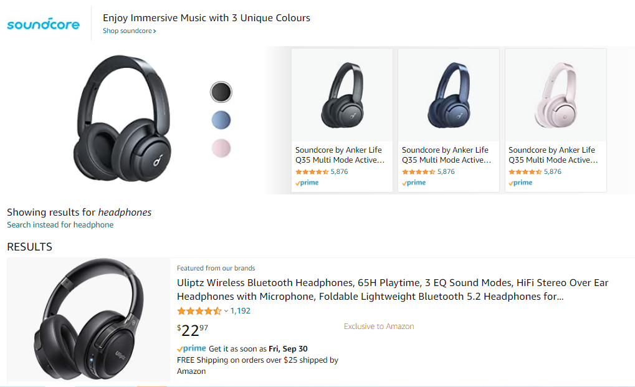Search instead for headphone
This screenshot has height=387, width=635.
pos(60,225)
